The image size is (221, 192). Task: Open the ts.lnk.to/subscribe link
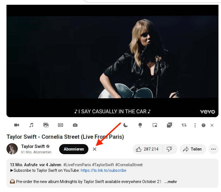103,170
